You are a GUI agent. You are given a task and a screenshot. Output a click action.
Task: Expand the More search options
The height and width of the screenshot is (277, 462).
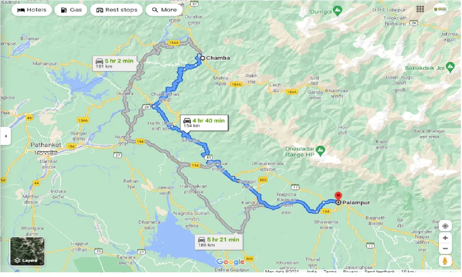[164, 10]
